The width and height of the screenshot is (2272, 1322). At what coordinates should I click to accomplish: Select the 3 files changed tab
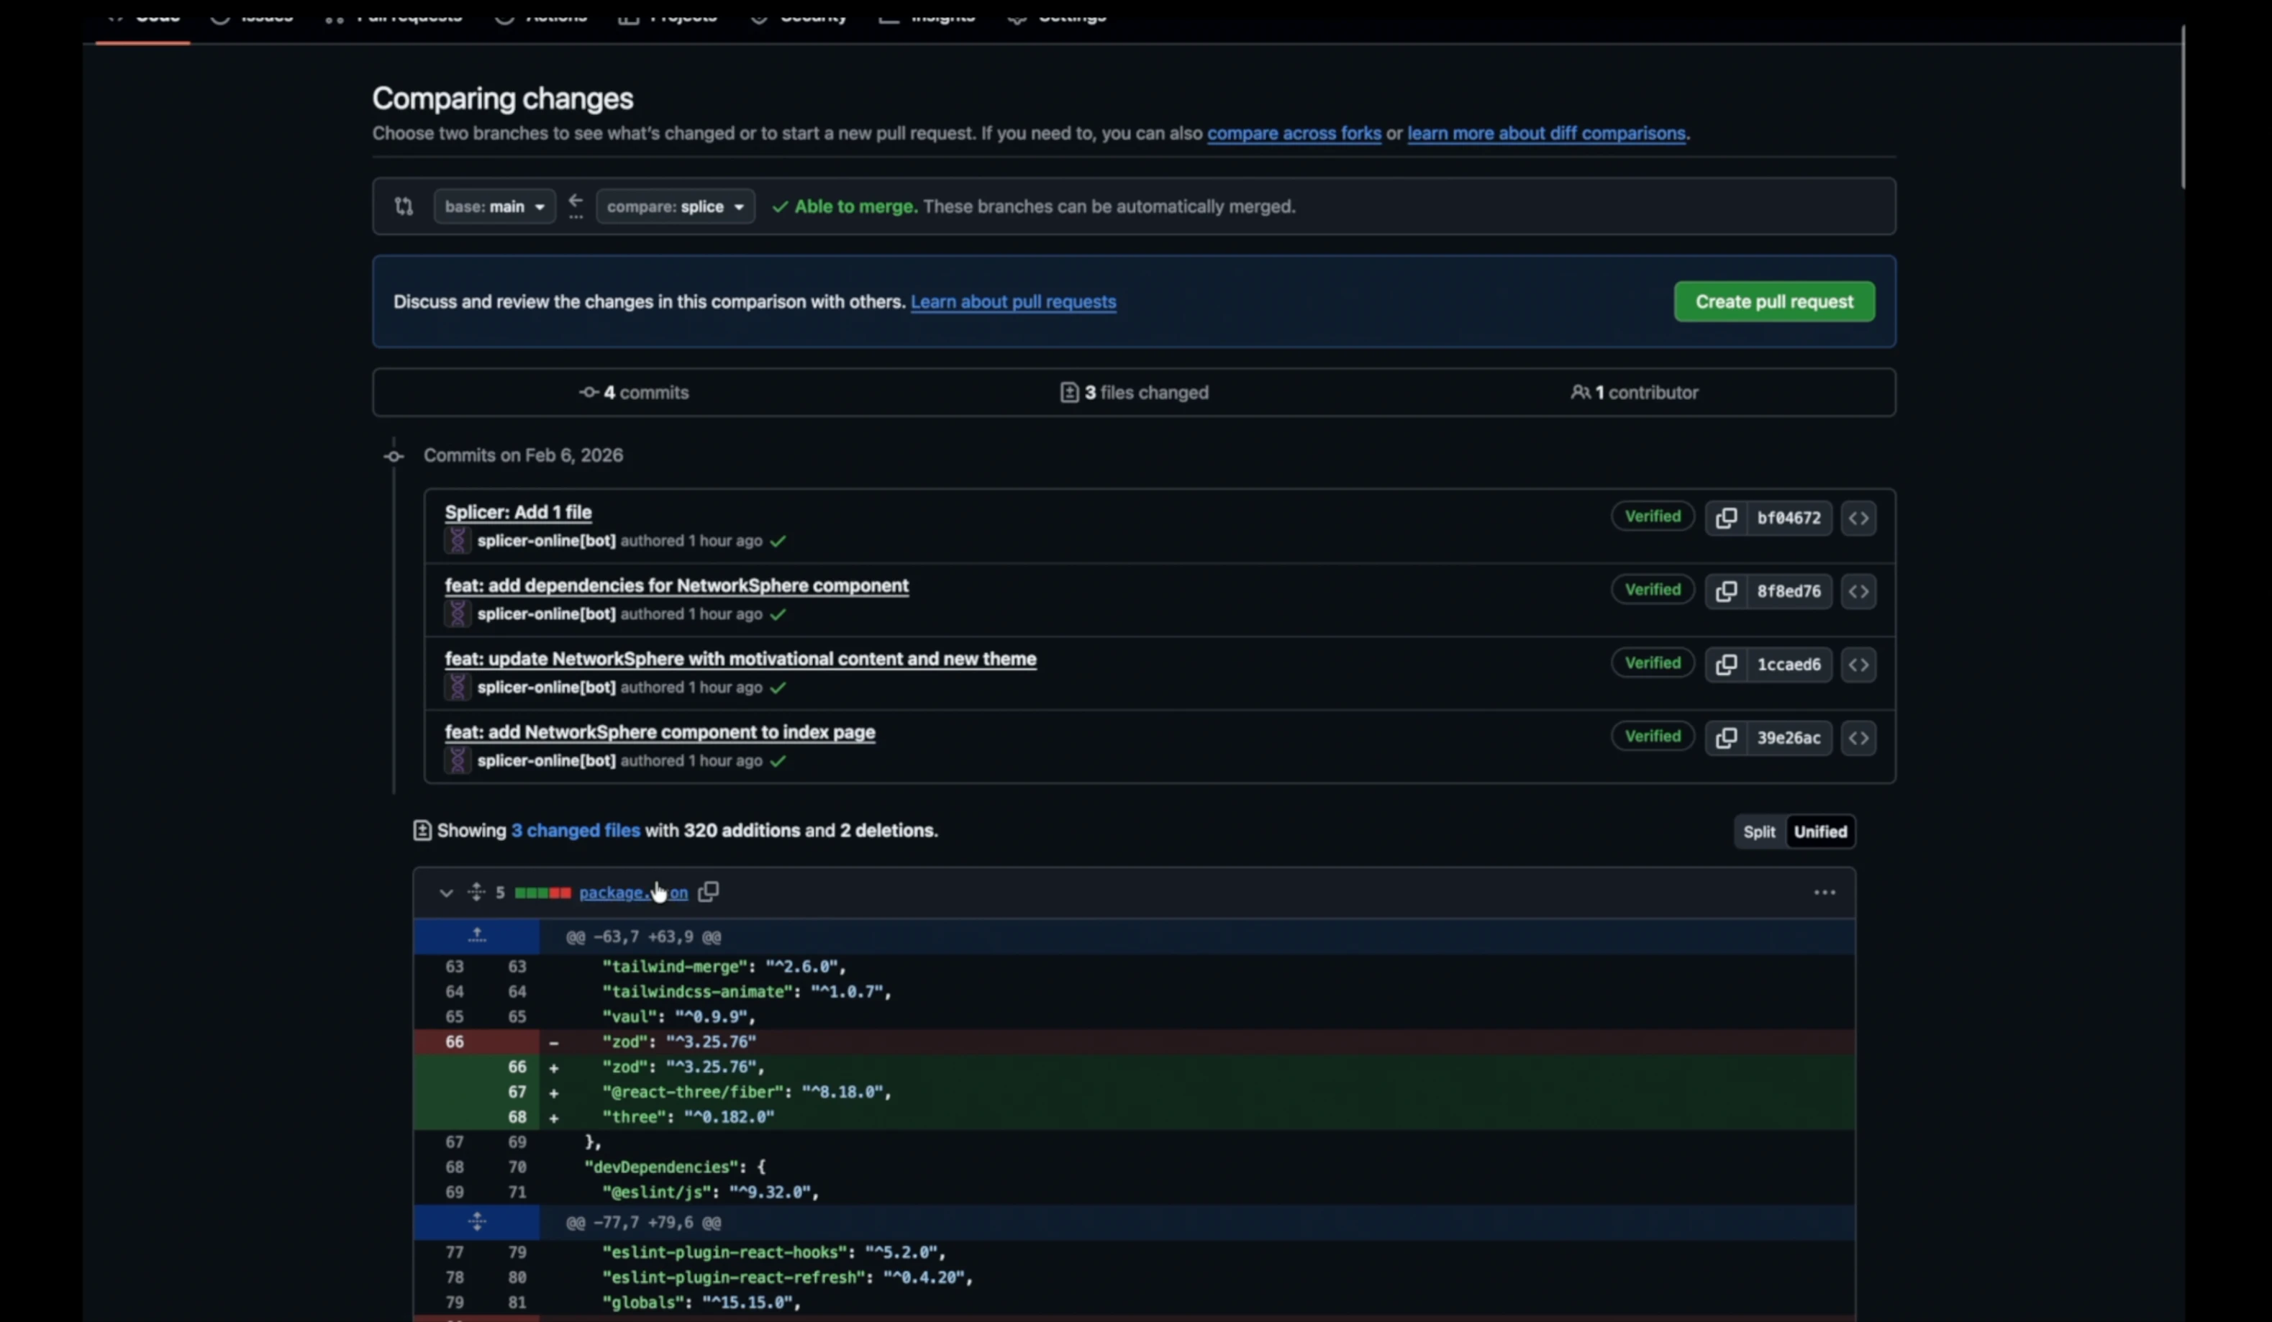tap(1134, 393)
